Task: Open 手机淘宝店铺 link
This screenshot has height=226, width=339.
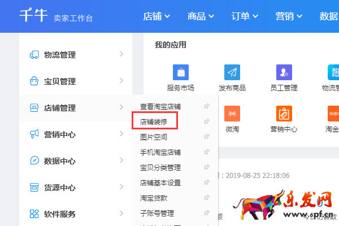Action: pos(160,152)
